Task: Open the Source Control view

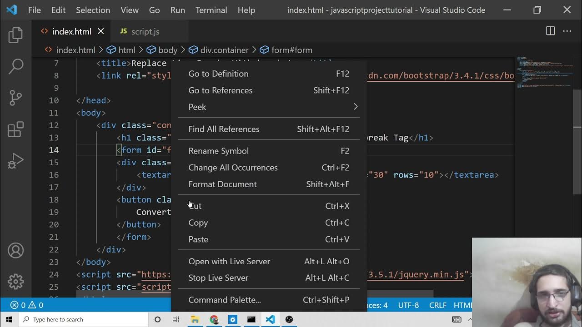Action: tap(15, 98)
